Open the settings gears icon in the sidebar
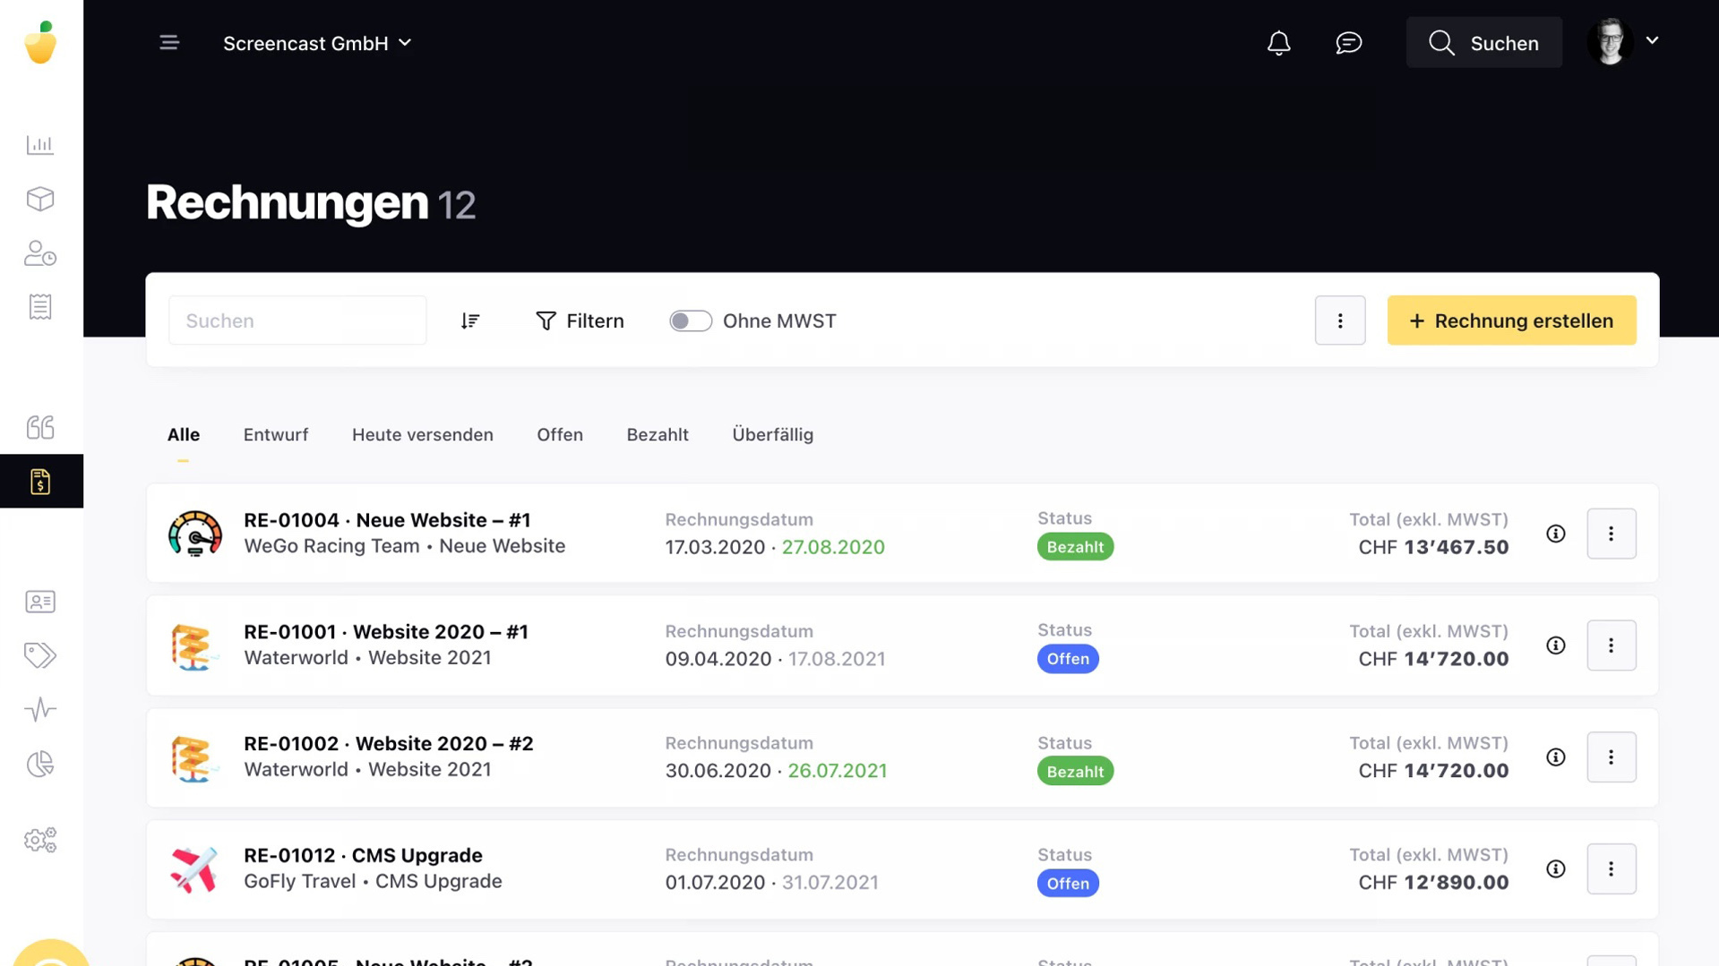Viewport: 1719px width, 966px height. click(40, 840)
